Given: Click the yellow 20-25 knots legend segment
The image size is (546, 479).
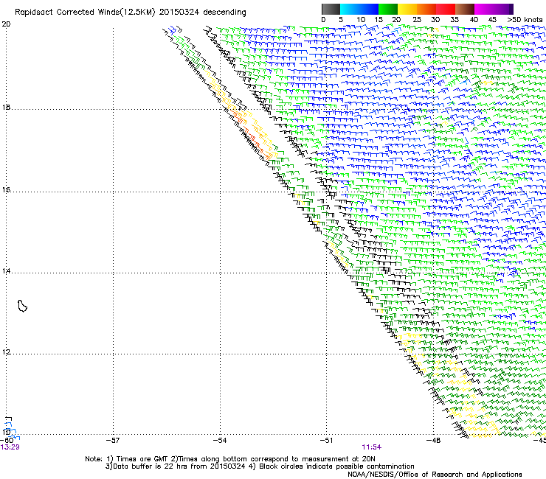Looking at the screenshot, I should point(407,9).
